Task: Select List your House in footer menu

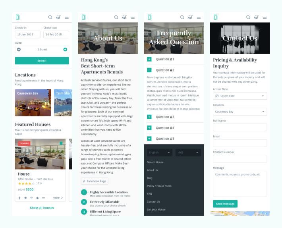Action: [156, 209]
